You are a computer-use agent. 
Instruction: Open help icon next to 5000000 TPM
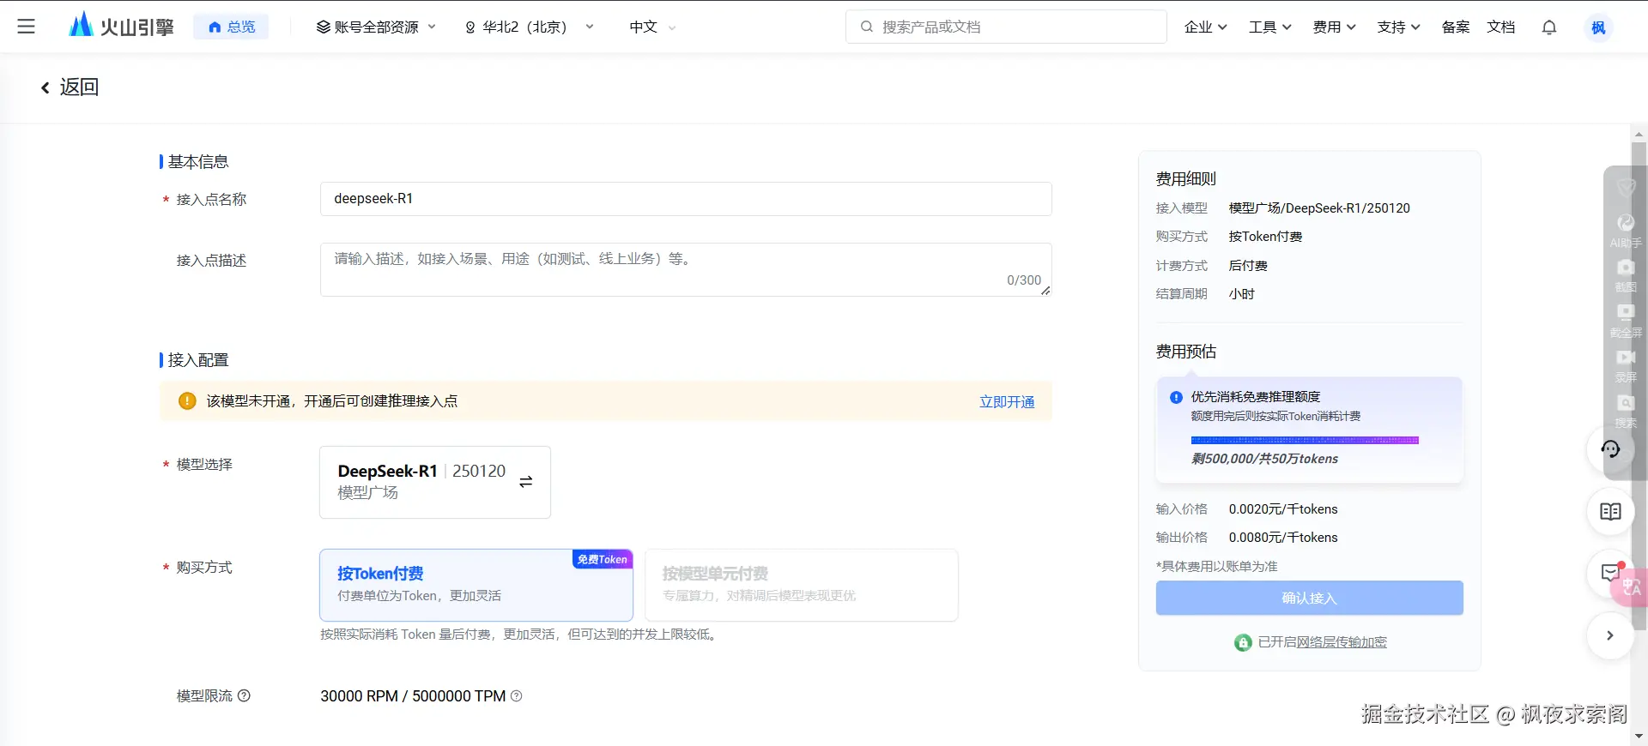point(517,695)
